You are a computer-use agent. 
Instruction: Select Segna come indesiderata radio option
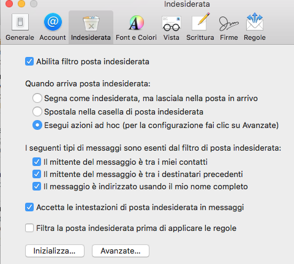(x=37, y=98)
